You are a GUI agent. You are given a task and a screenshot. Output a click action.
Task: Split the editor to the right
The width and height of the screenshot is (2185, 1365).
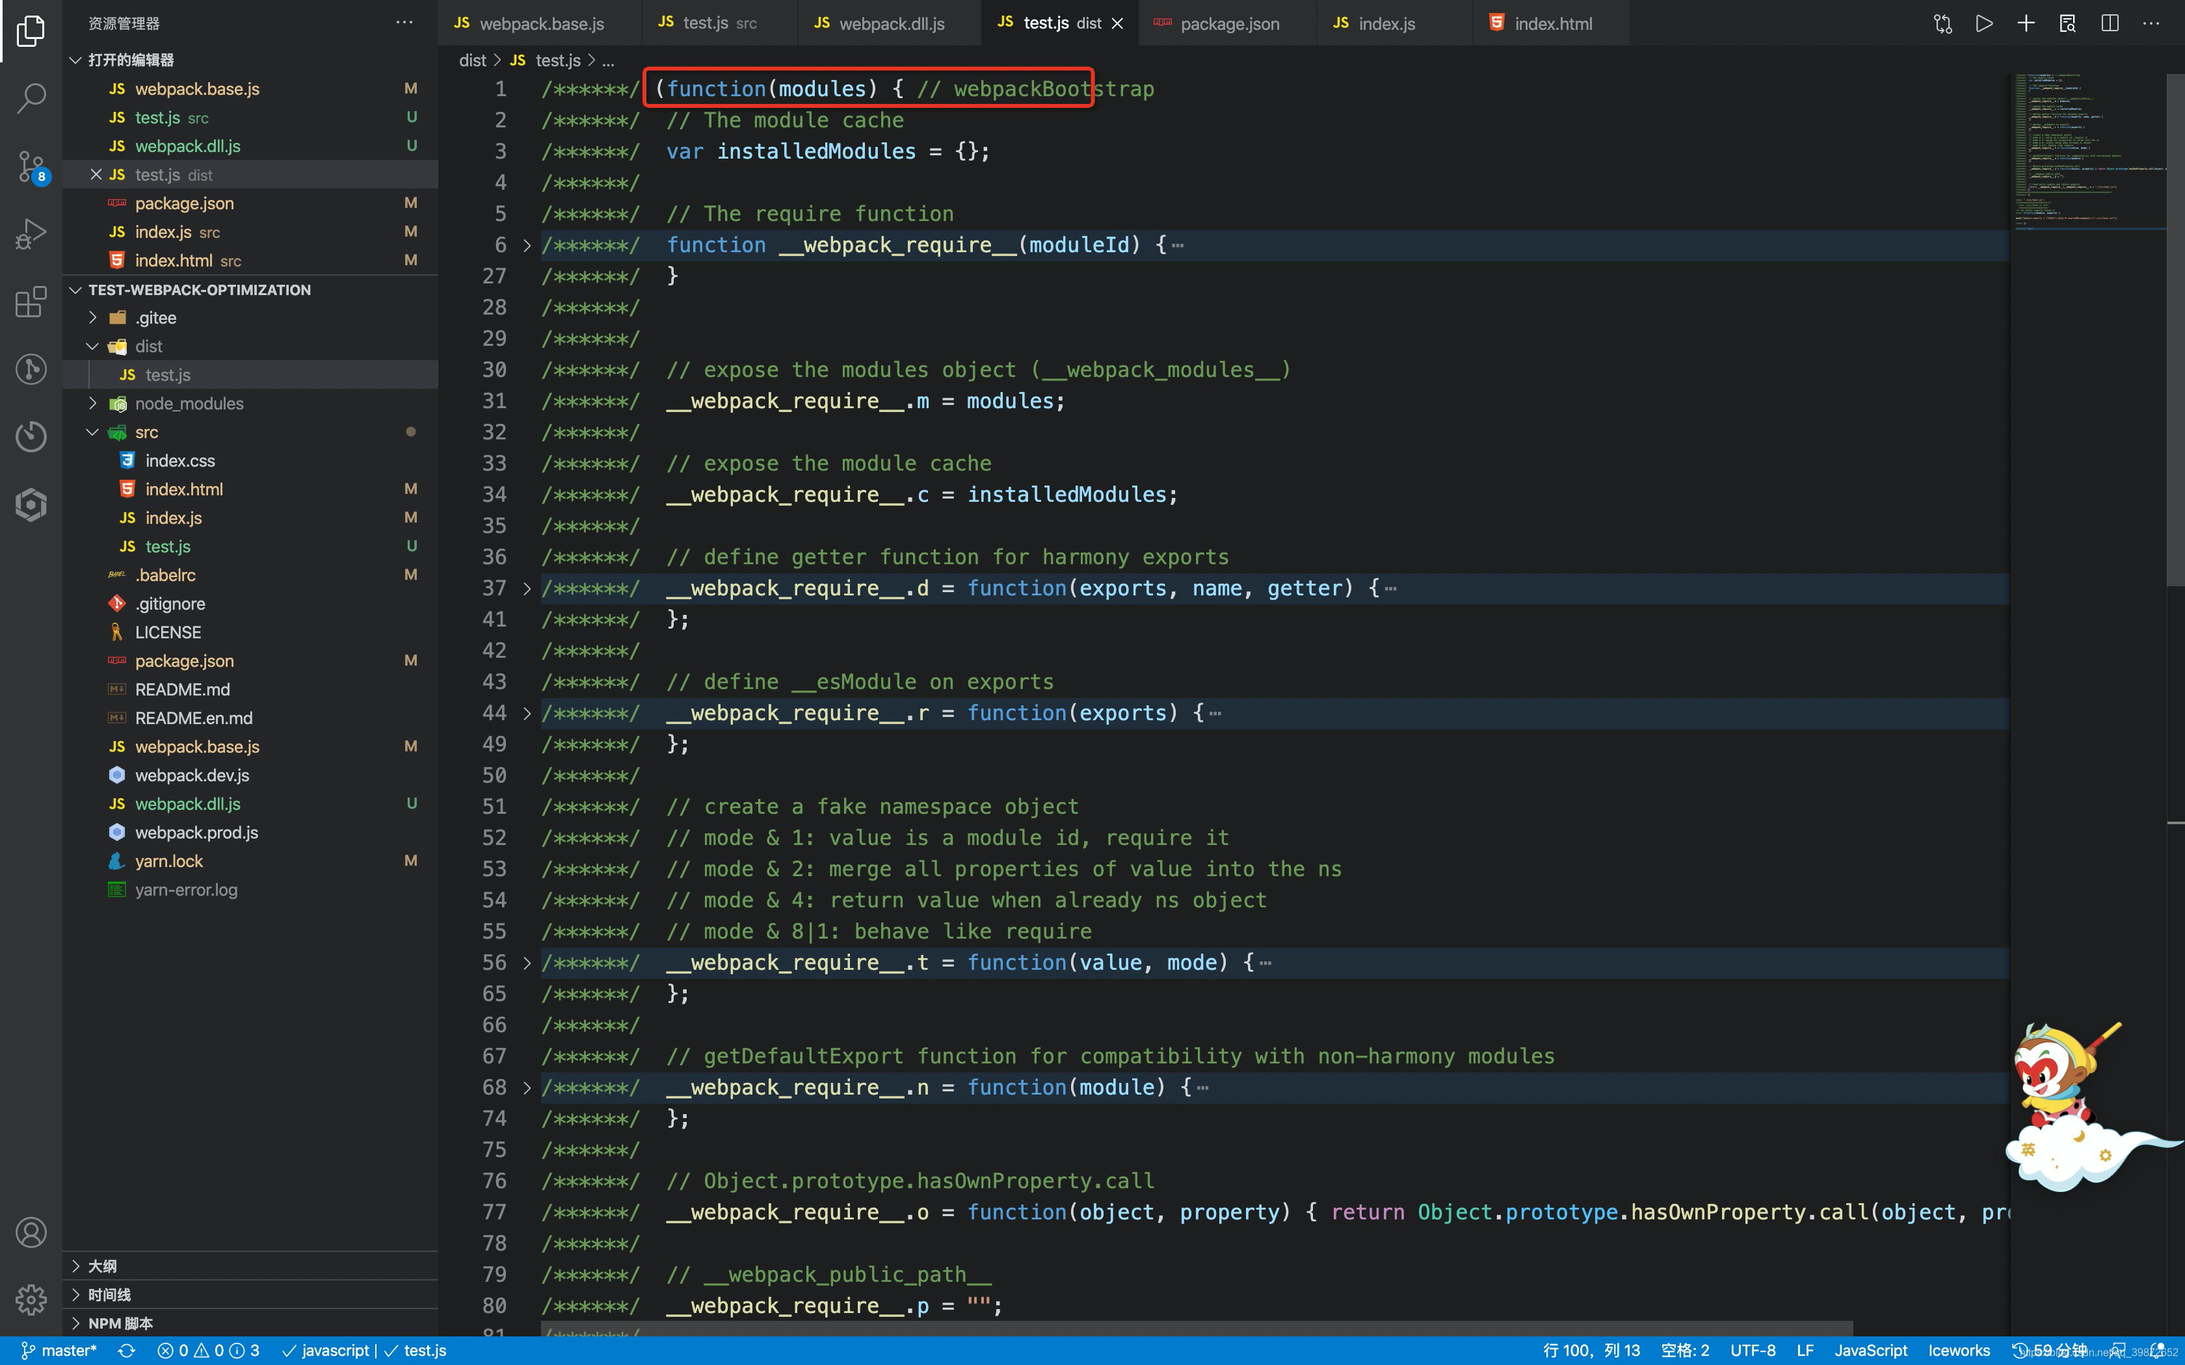[2110, 23]
